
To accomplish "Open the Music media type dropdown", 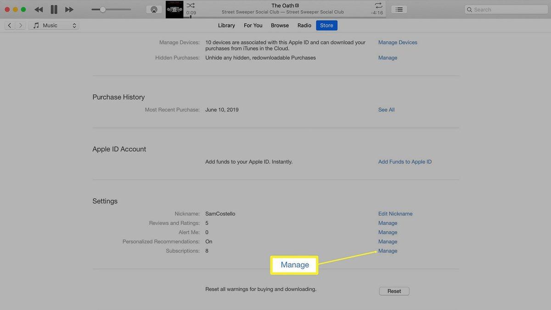I will [53, 25].
